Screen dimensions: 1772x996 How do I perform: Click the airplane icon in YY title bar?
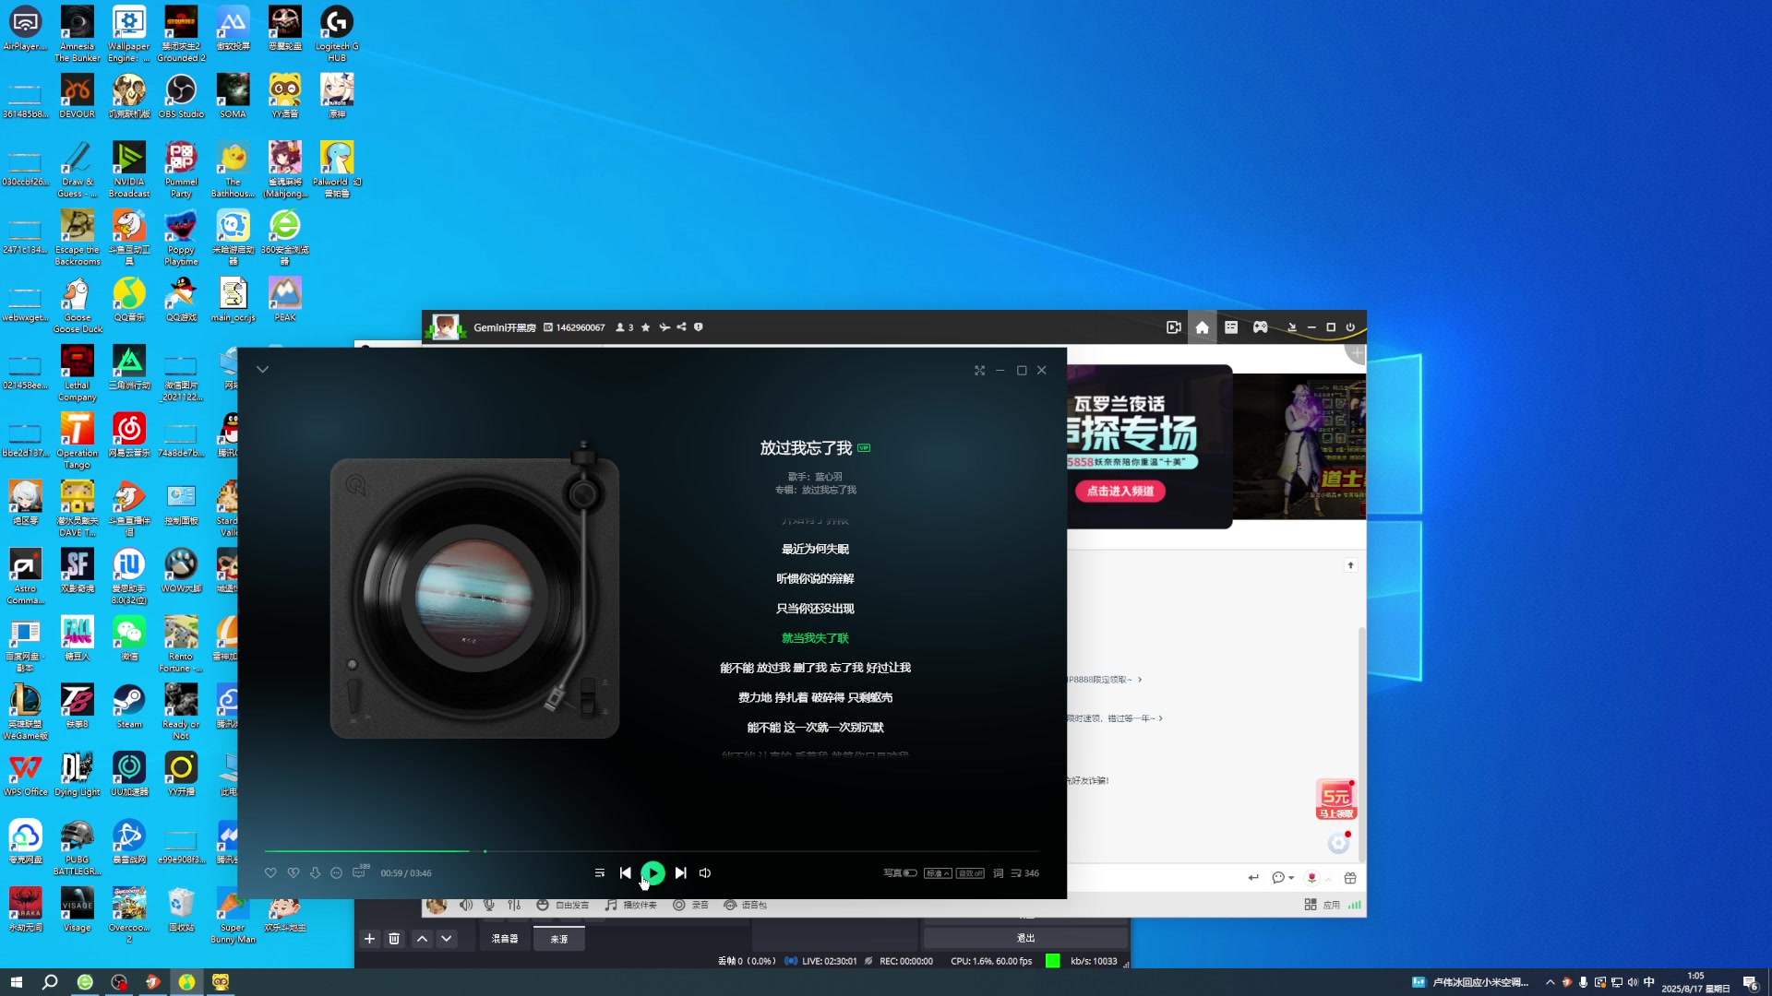tap(664, 327)
